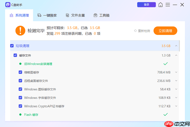Expand the 远程桌面缓存文件 row chevron
The height and width of the screenshot is (127, 190).
tap(176, 81)
